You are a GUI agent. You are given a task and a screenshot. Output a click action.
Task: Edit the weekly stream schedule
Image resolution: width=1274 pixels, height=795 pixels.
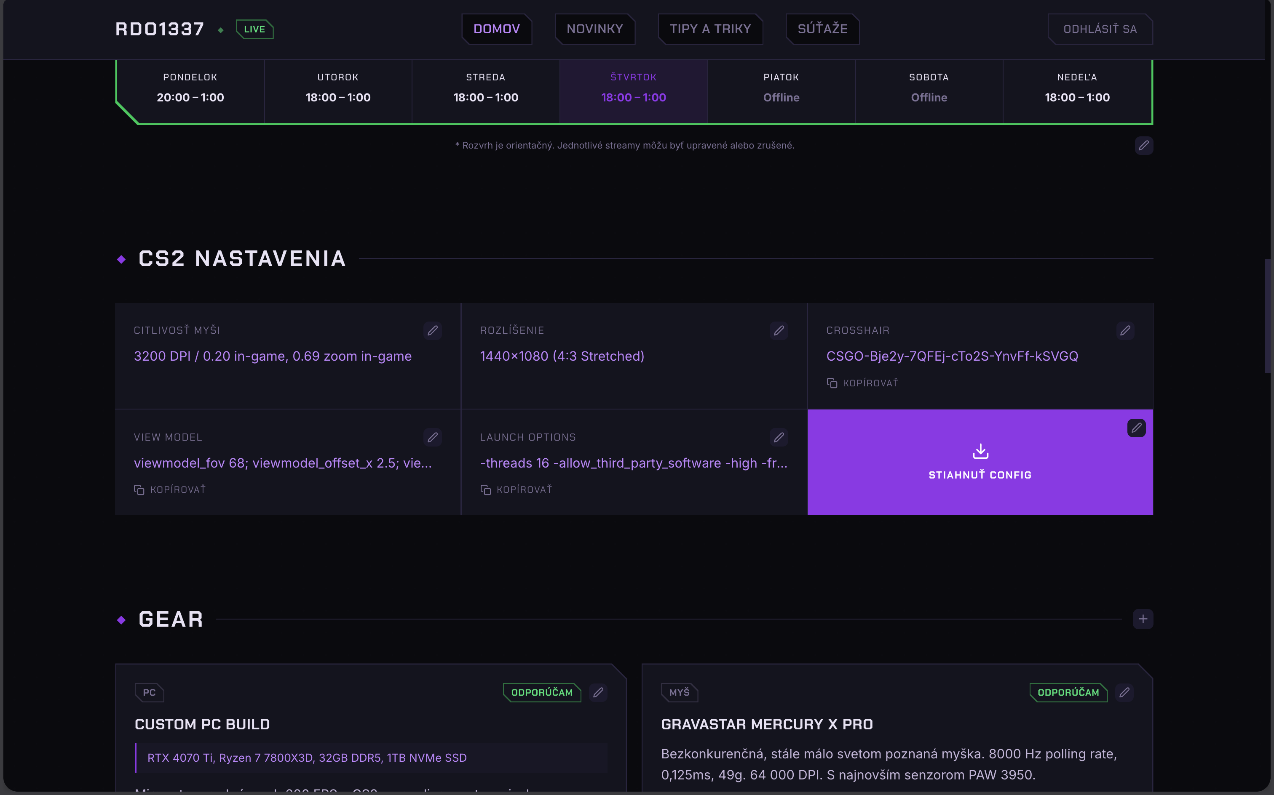(x=1143, y=146)
